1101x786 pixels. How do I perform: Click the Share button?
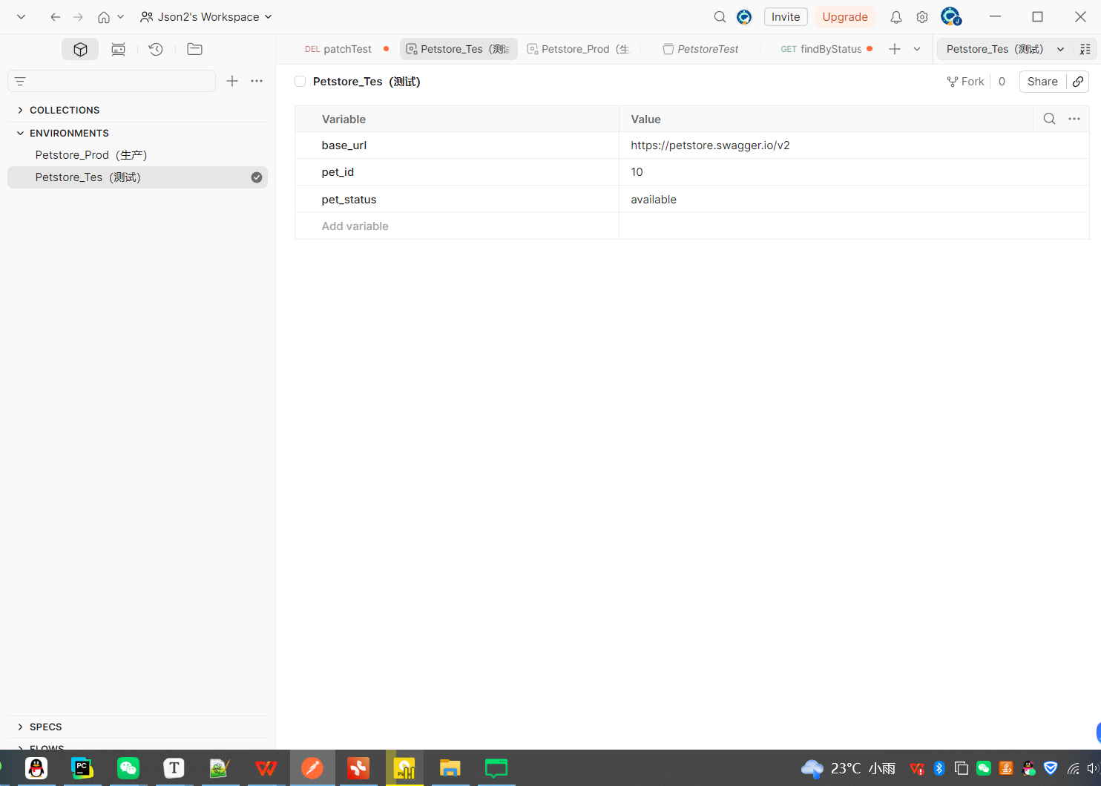(x=1042, y=82)
